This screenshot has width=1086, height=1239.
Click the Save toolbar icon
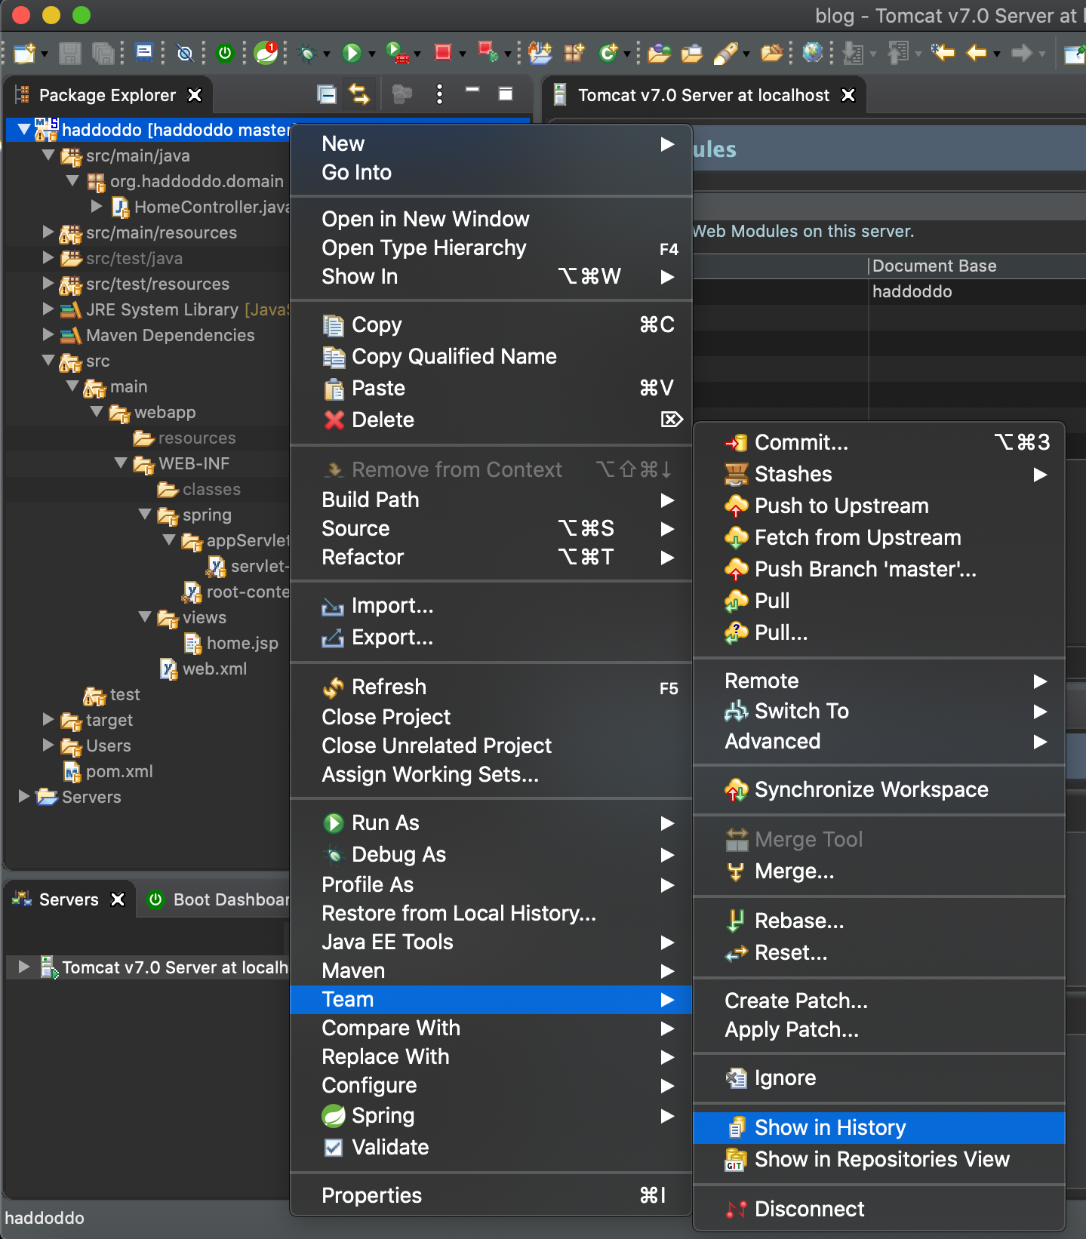pyautogui.click(x=69, y=53)
